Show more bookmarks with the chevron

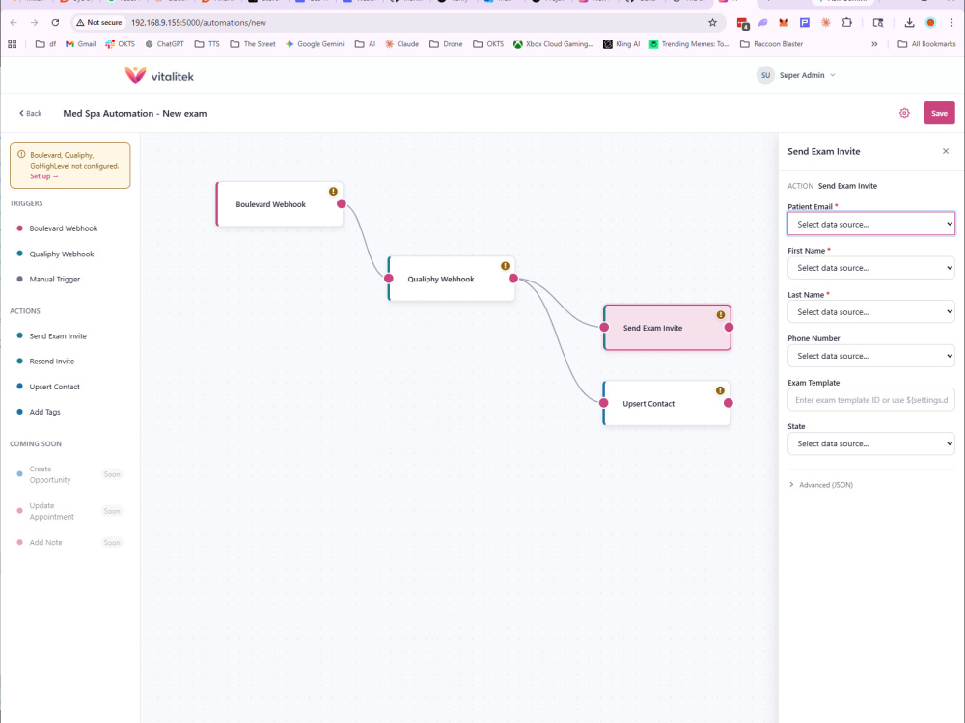pos(874,44)
